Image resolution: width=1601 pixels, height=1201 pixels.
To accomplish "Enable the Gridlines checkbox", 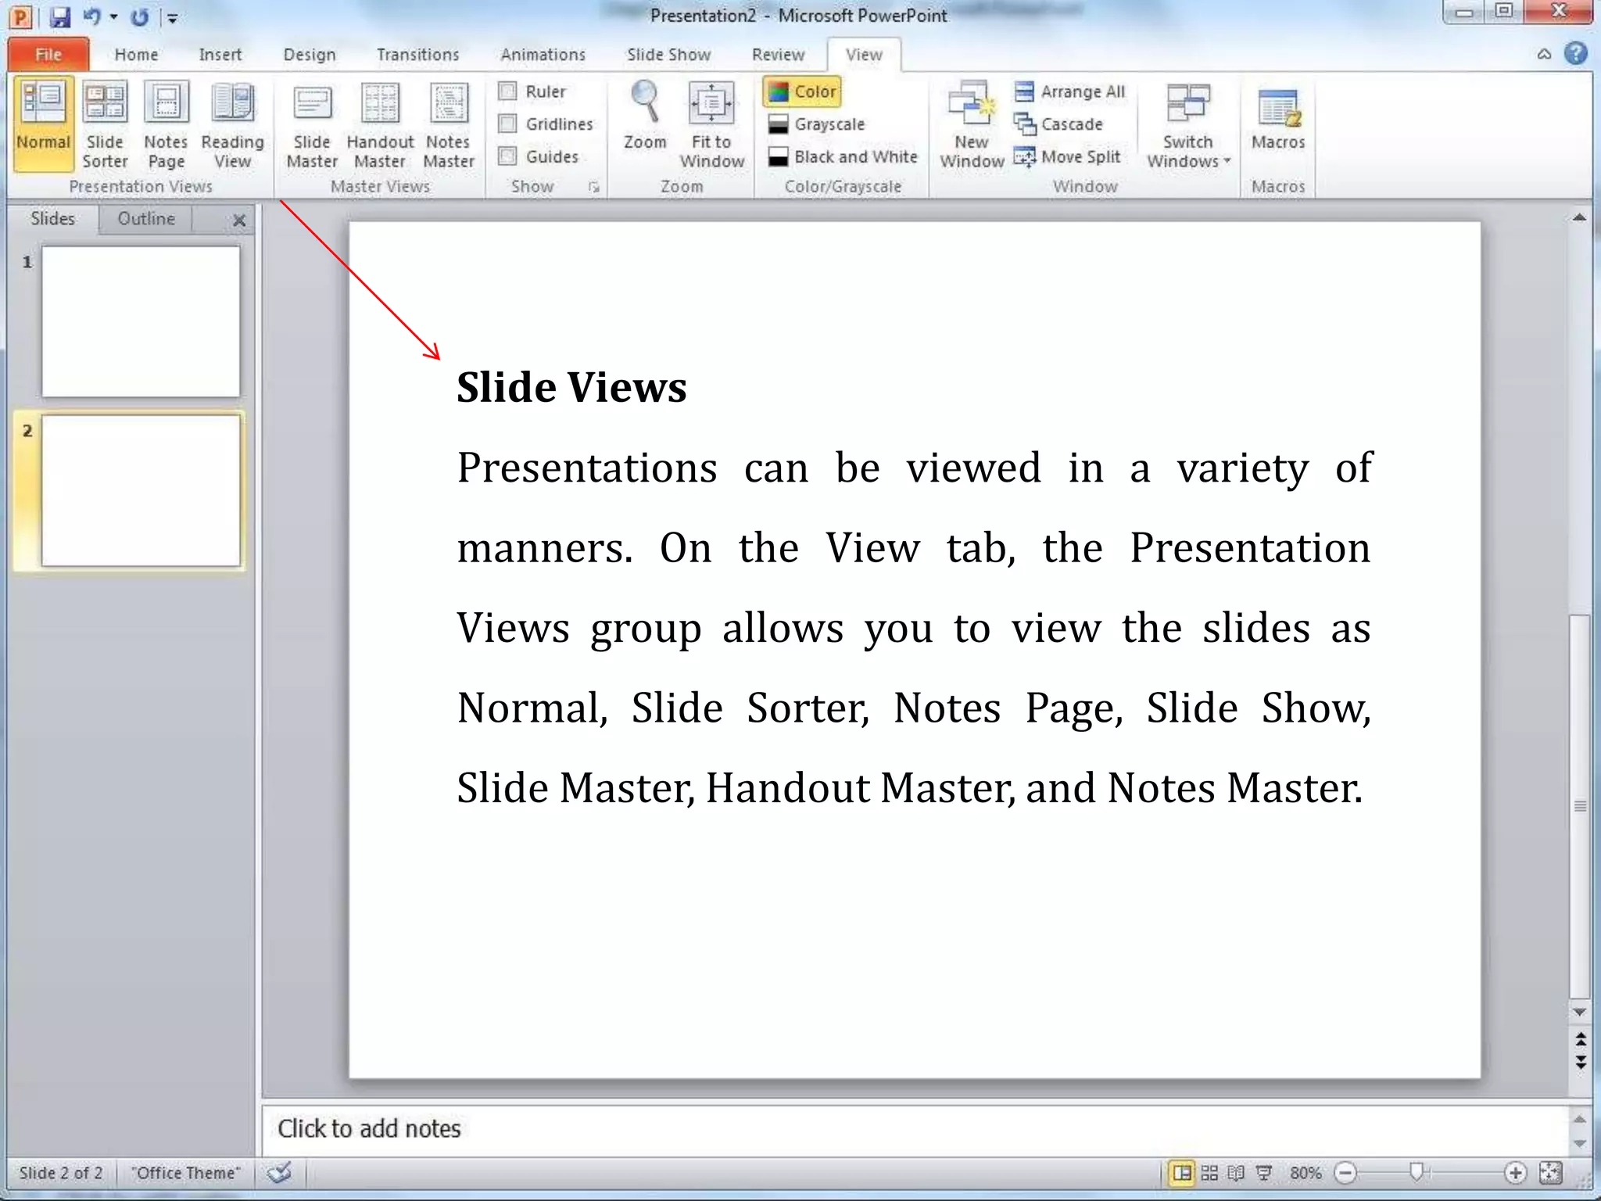I will click(x=507, y=124).
